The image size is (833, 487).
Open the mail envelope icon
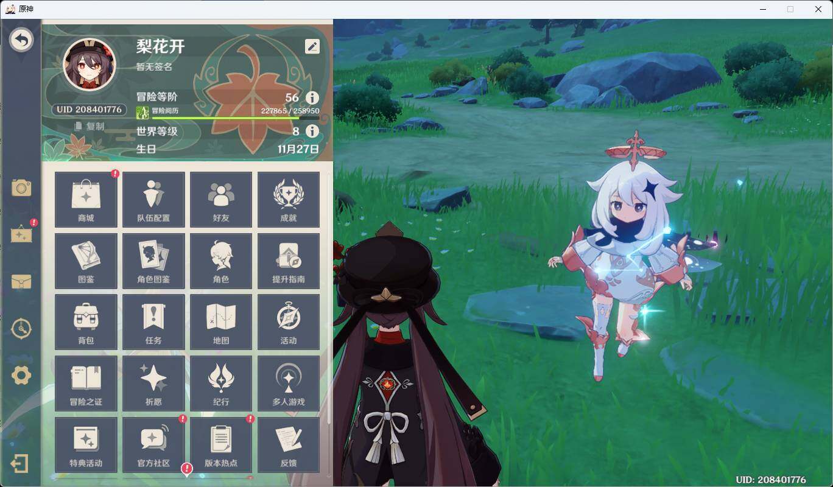pyautogui.click(x=21, y=282)
